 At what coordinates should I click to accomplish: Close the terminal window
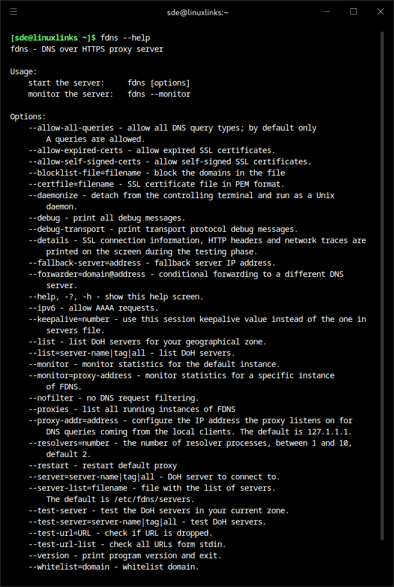coord(380,12)
